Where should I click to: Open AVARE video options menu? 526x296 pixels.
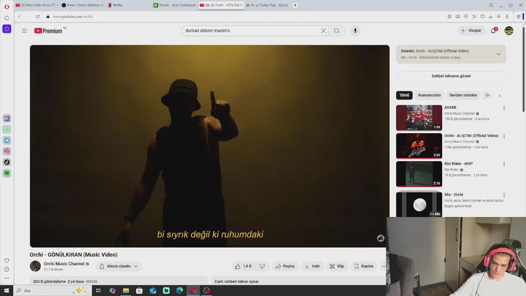tap(504, 109)
